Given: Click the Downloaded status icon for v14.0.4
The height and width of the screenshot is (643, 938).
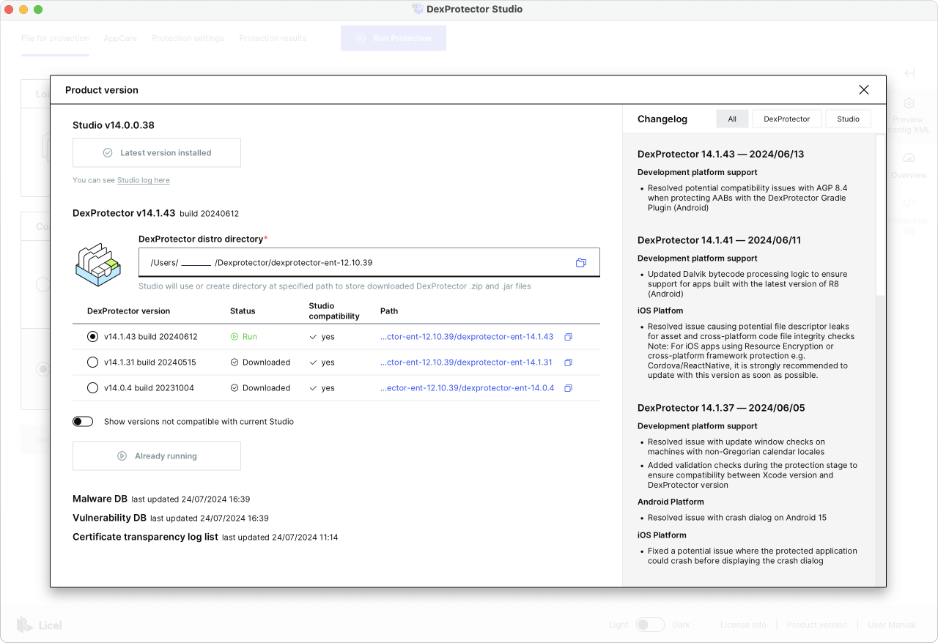Looking at the screenshot, I should (x=234, y=388).
